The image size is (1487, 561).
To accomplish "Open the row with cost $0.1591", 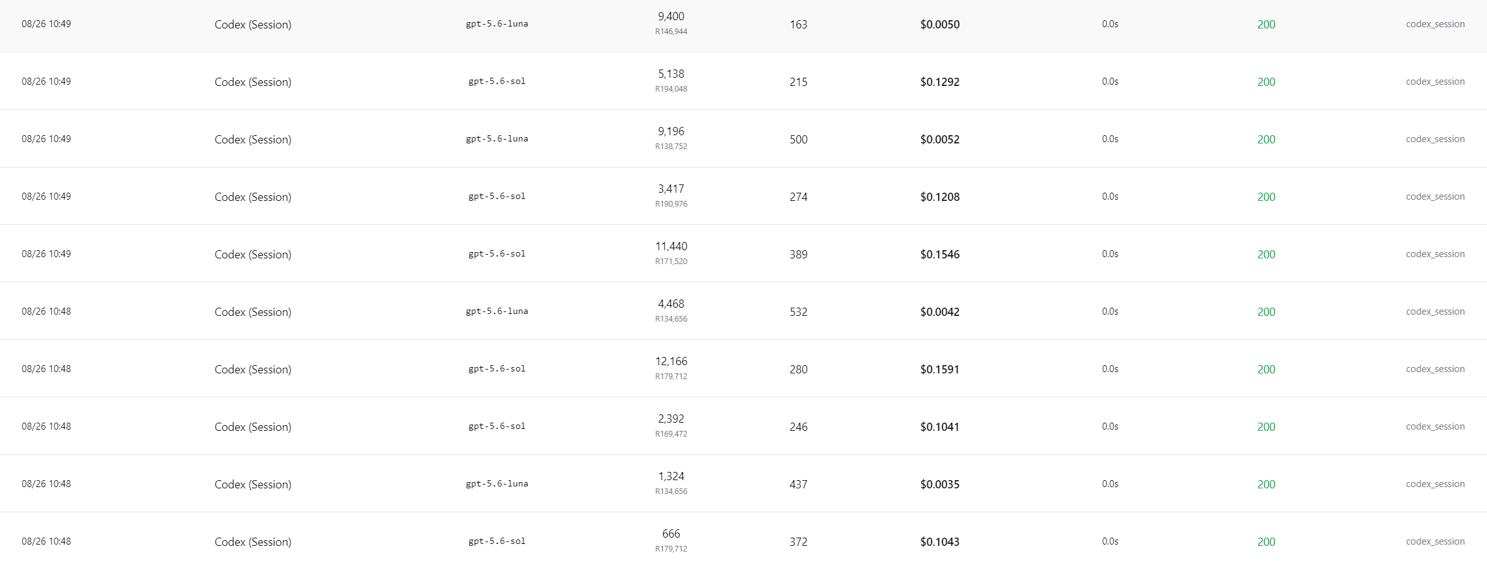I will (x=743, y=368).
